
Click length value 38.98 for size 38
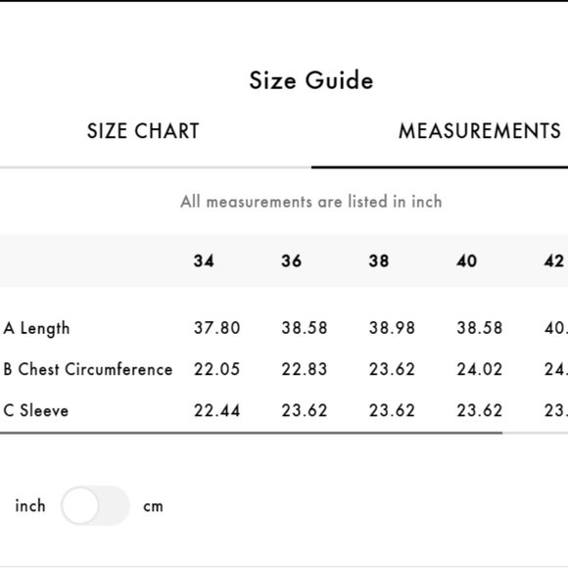[x=392, y=328]
